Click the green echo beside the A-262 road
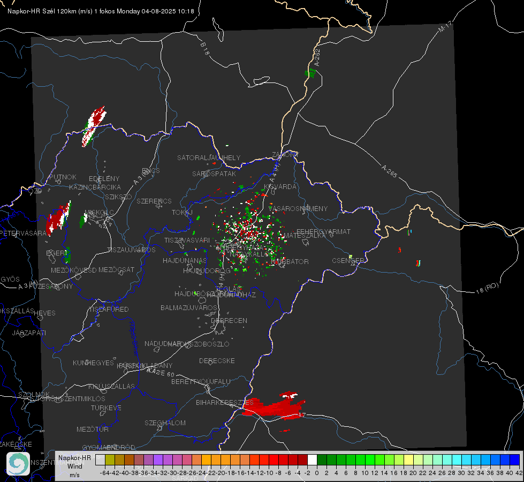 (x=310, y=73)
